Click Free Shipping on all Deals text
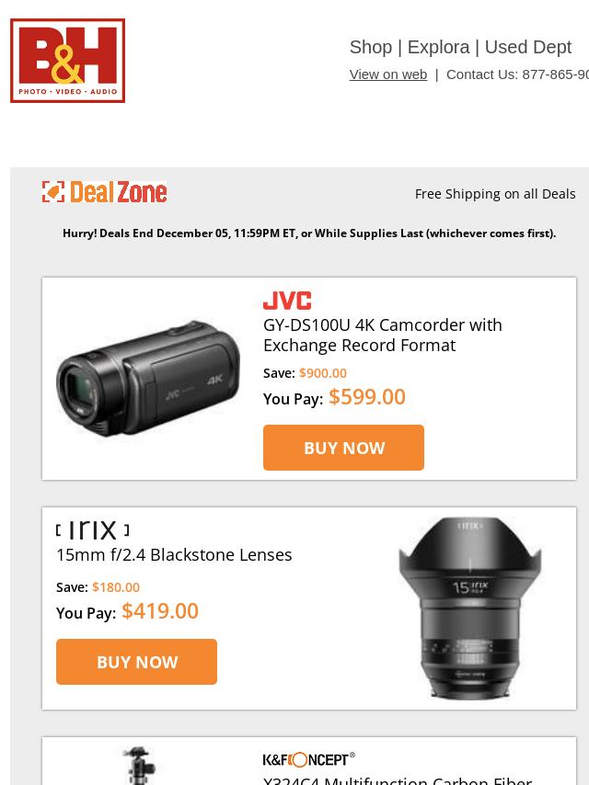Screen dimensions: 589x785 point(495,194)
